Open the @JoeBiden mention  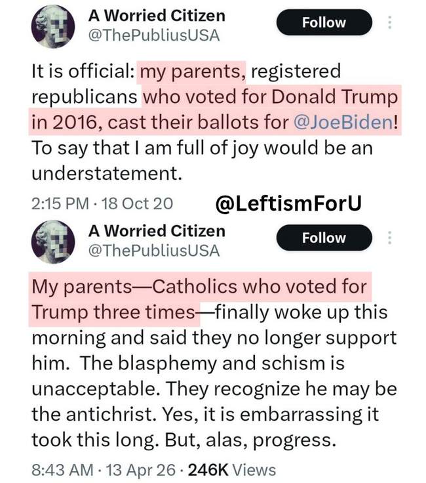click(350, 122)
